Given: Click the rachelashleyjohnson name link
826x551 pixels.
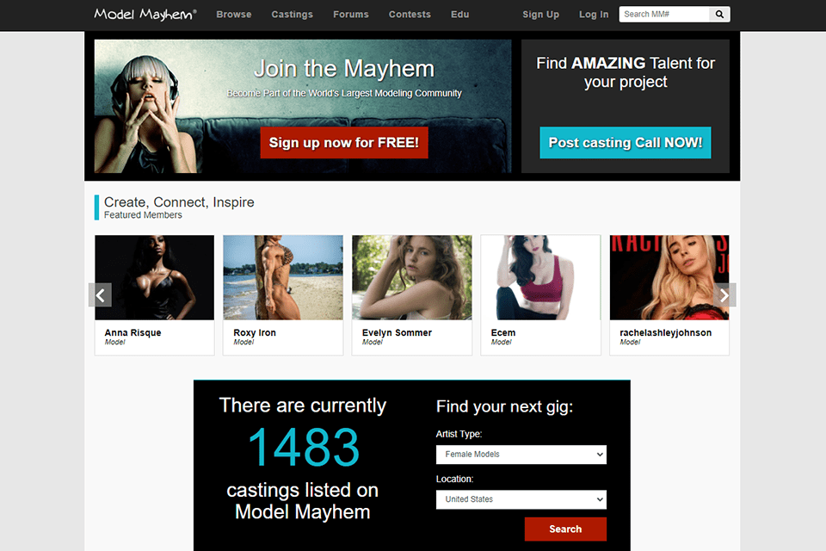Looking at the screenshot, I should pos(665,332).
